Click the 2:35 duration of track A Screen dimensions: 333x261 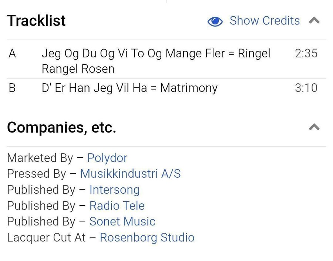[x=306, y=54]
